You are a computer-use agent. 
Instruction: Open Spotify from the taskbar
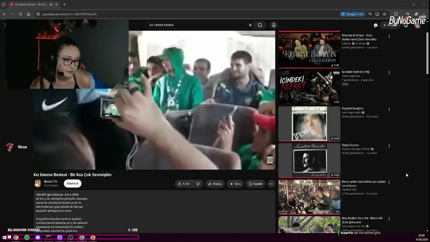click(27, 237)
